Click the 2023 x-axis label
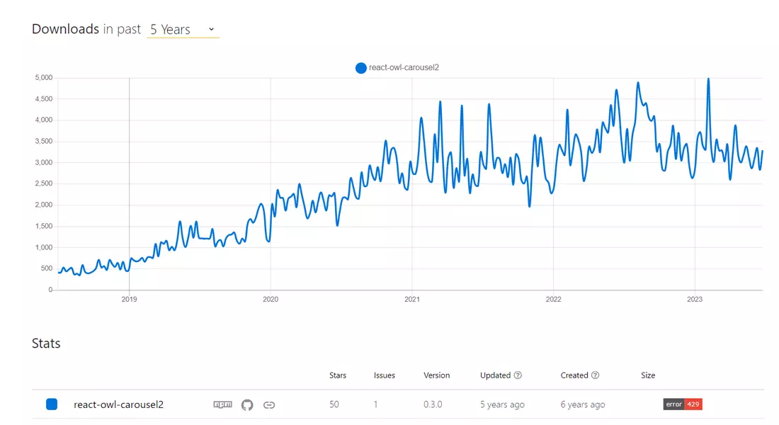 coord(695,299)
